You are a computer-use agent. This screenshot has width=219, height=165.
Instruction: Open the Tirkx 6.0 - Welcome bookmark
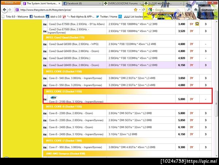[15, 16]
